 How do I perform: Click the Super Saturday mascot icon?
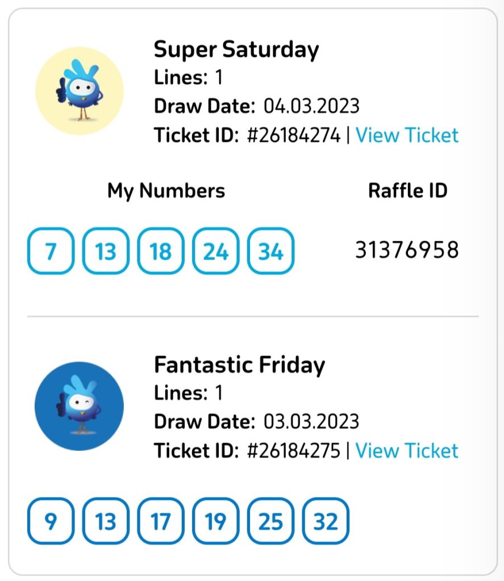80,91
